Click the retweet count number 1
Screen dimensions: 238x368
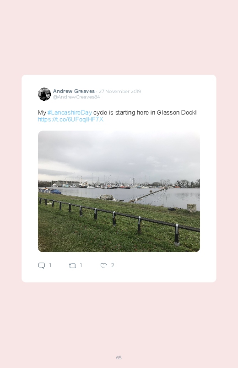point(81,265)
